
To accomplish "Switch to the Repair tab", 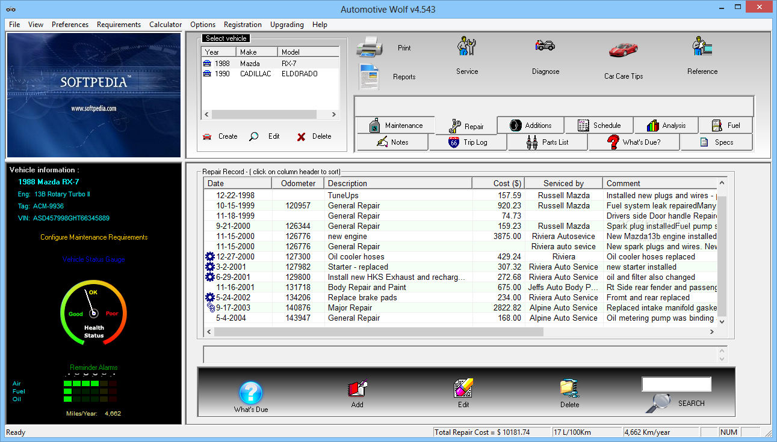I will point(466,126).
